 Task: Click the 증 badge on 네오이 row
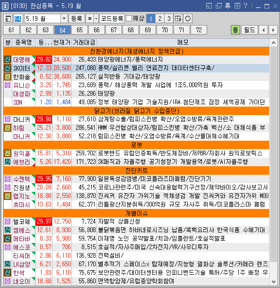tap(8, 281)
